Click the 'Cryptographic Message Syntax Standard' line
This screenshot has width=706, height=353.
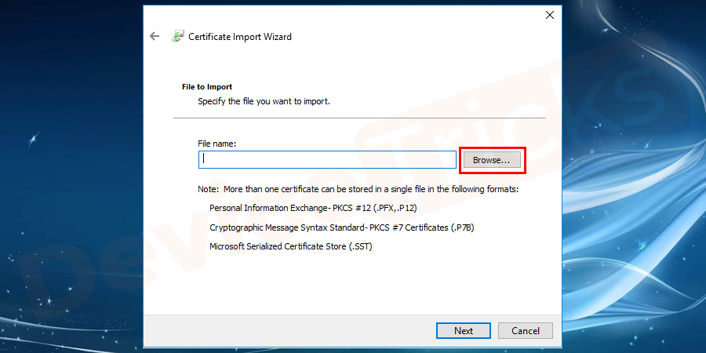[342, 227]
